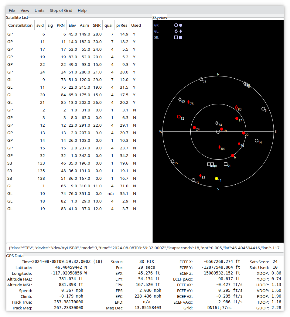Screen dimensions: 290x317
Task: Open the Step of Grid menu
Action: tap(61, 10)
